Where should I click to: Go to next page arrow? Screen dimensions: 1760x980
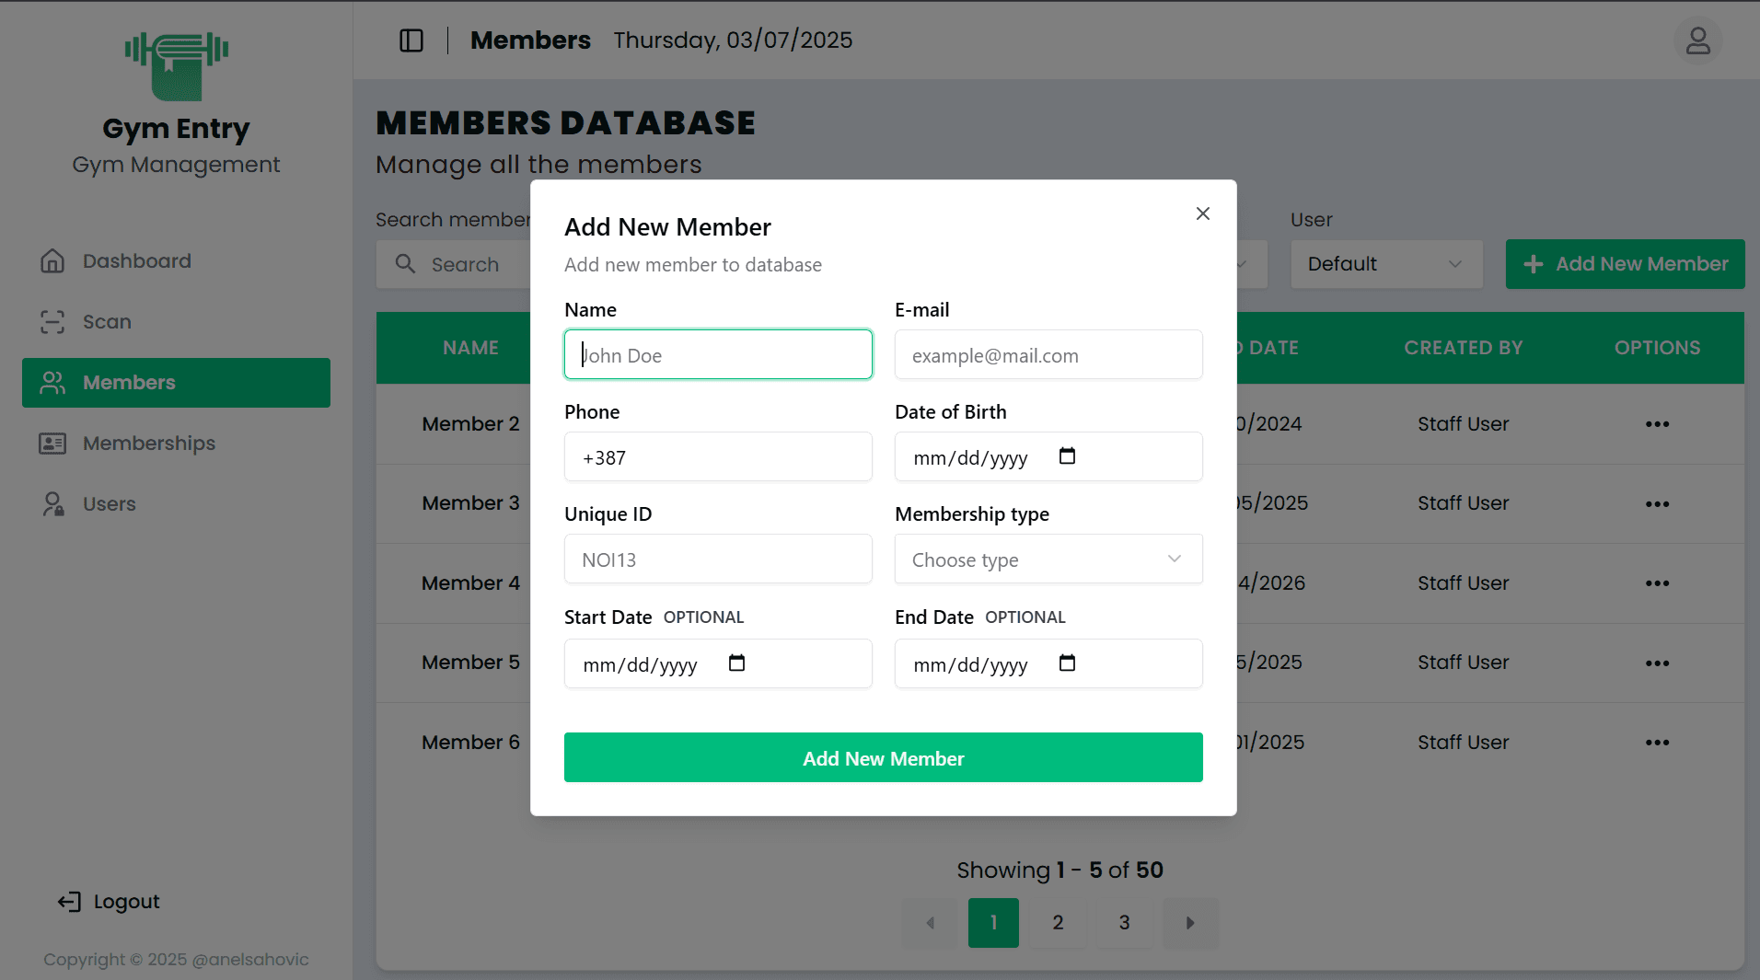(1190, 923)
